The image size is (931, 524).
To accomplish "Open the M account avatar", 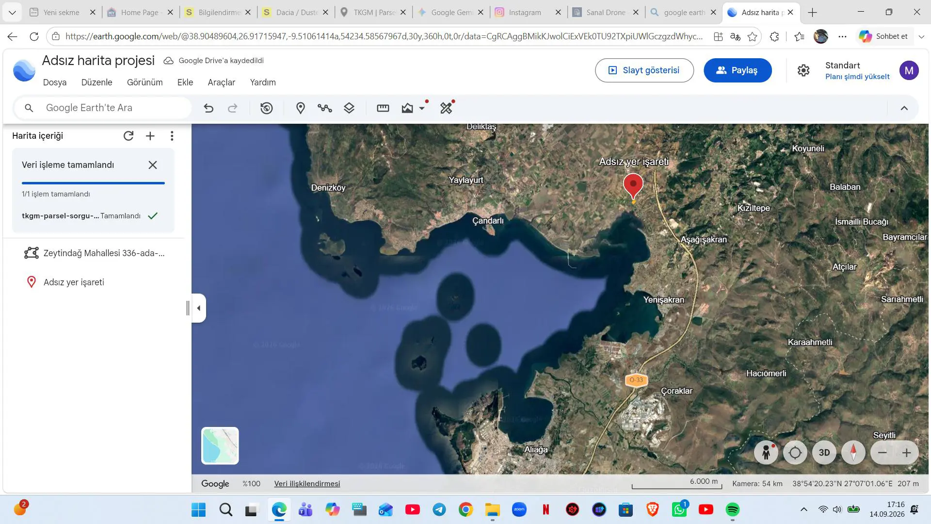I will coord(909,70).
